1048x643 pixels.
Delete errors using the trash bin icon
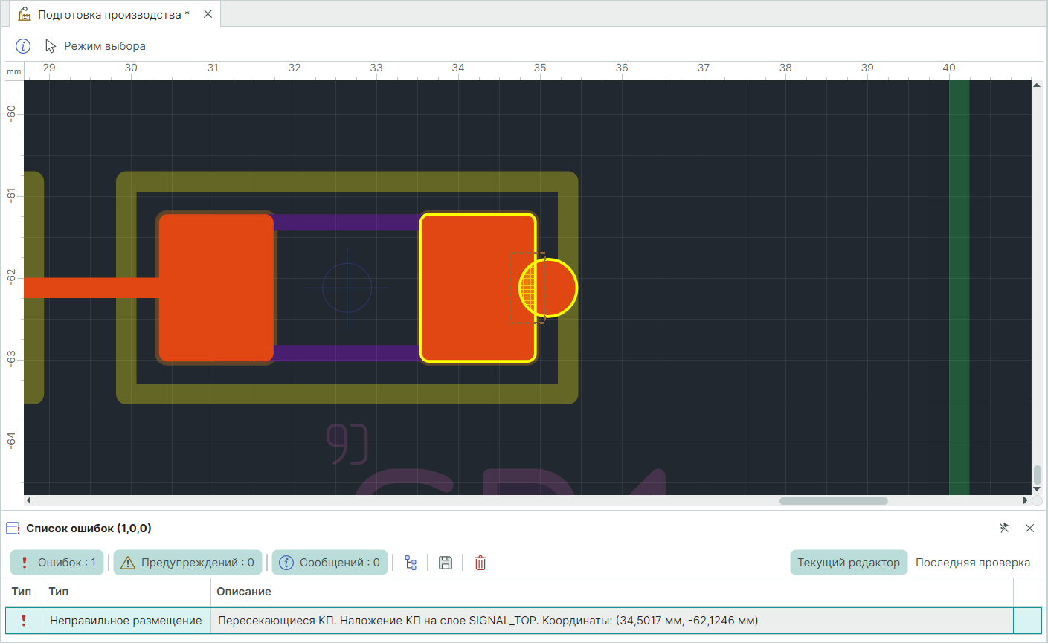tap(480, 563)
